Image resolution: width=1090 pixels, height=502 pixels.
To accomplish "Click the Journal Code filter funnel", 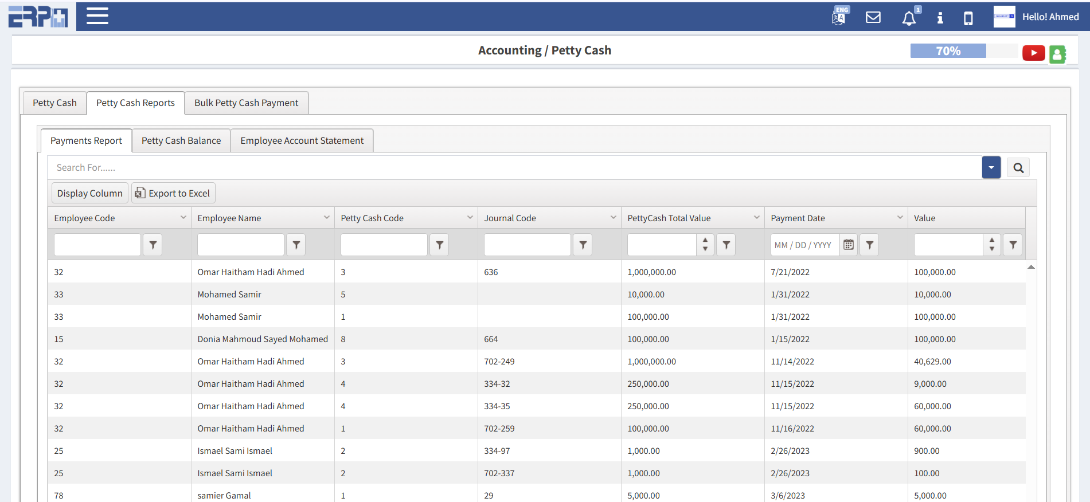I will coord(583,245).
